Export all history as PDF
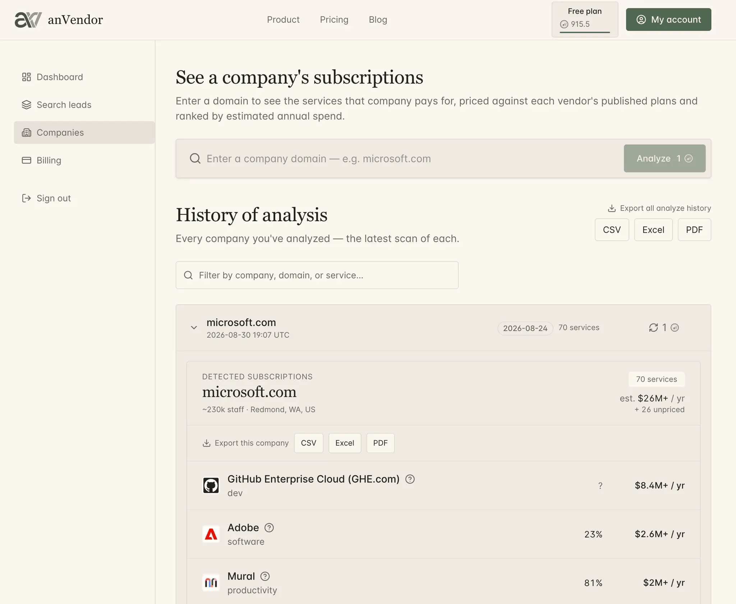 [x=694, y=230]
